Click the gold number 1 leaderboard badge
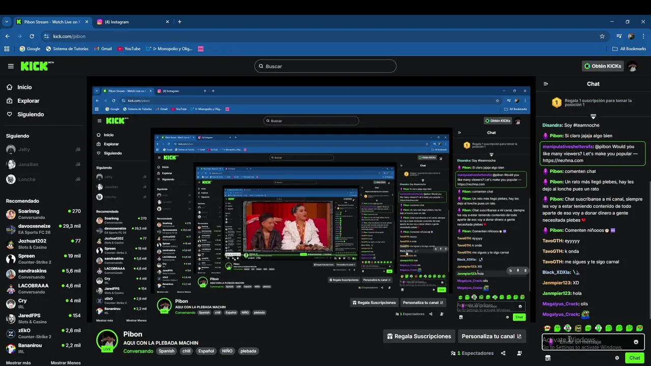Image resolution: width=651 pixels, height=366 pixels. click(556, 103)
